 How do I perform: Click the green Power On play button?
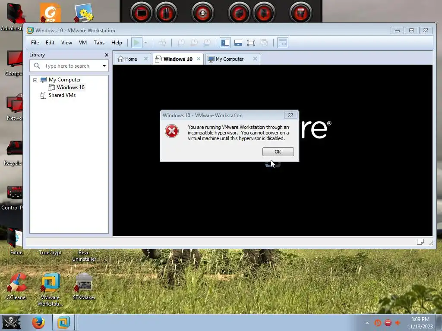coord(136,43)
